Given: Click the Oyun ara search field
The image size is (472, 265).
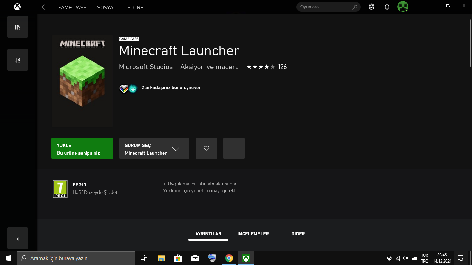Looking at the screenshot, I should (328, 7).
